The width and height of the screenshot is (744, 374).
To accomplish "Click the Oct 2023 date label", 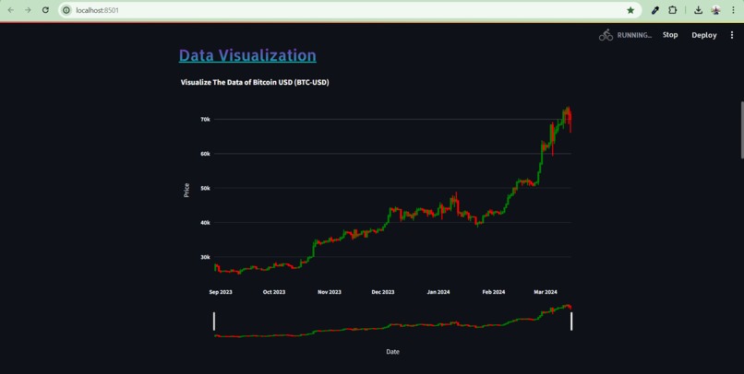I will click(274, 292).
